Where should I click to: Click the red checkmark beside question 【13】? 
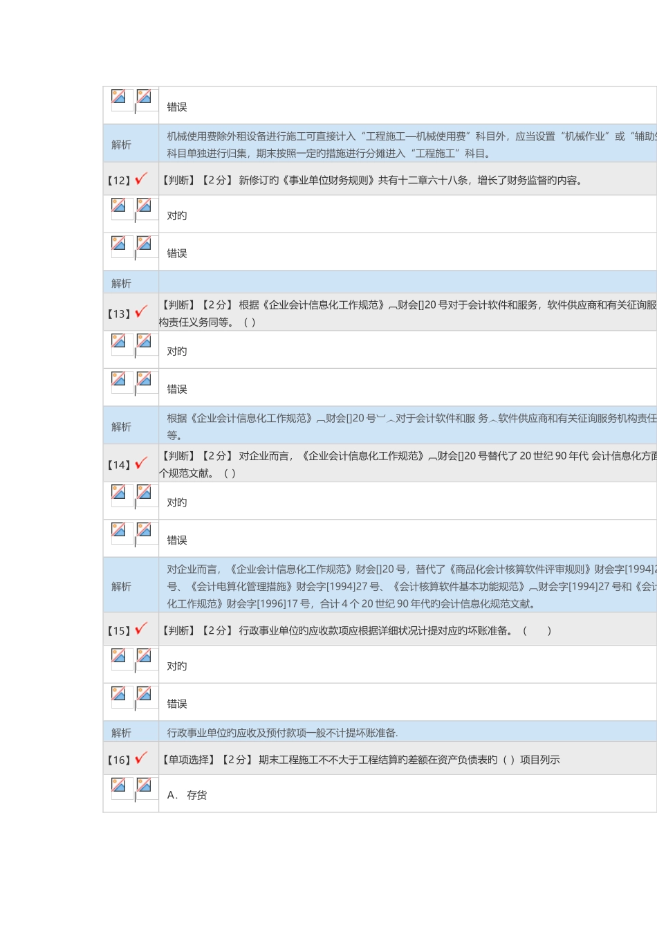[x=141, y=312]
